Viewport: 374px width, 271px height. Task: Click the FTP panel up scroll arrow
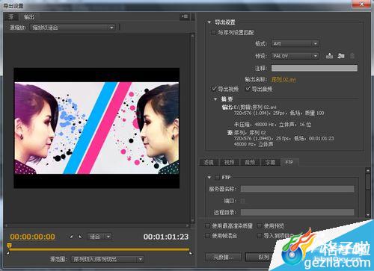(x=368, y=170)
